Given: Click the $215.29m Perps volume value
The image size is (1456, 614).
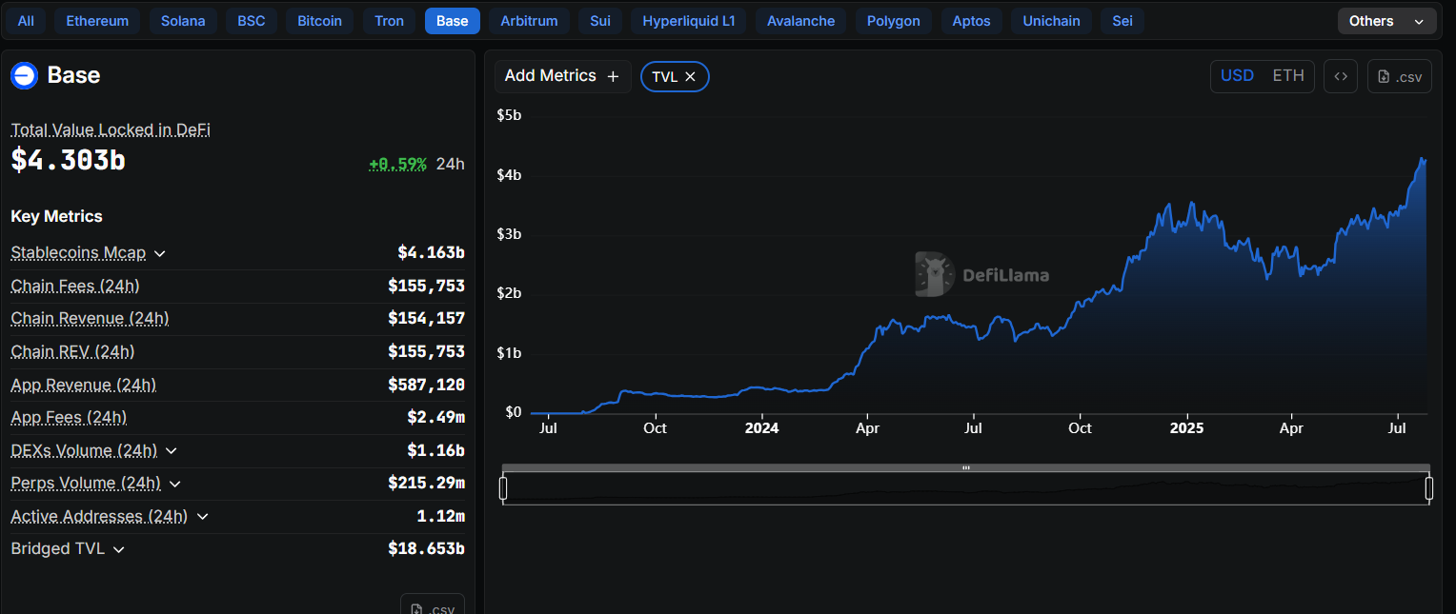Looking at the screenshot, I should click(427, 484).
